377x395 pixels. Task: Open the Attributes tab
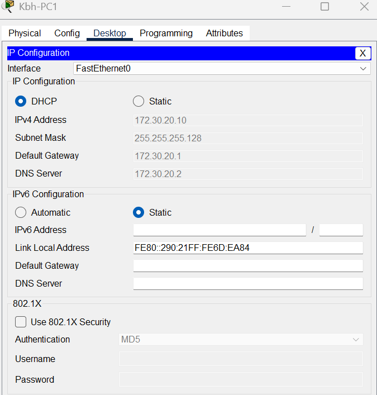point(224,34)
